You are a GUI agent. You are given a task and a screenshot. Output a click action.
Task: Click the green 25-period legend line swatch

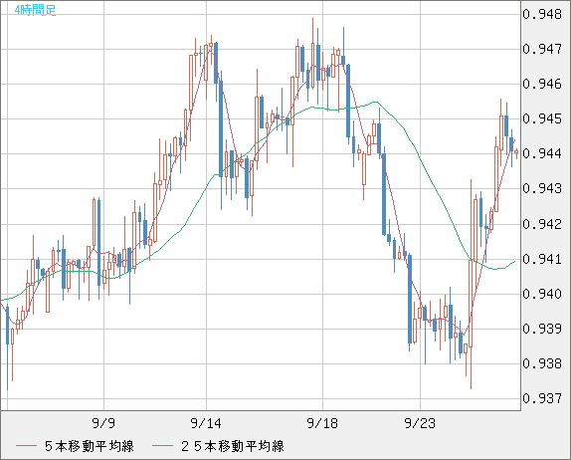pos(162,446)
